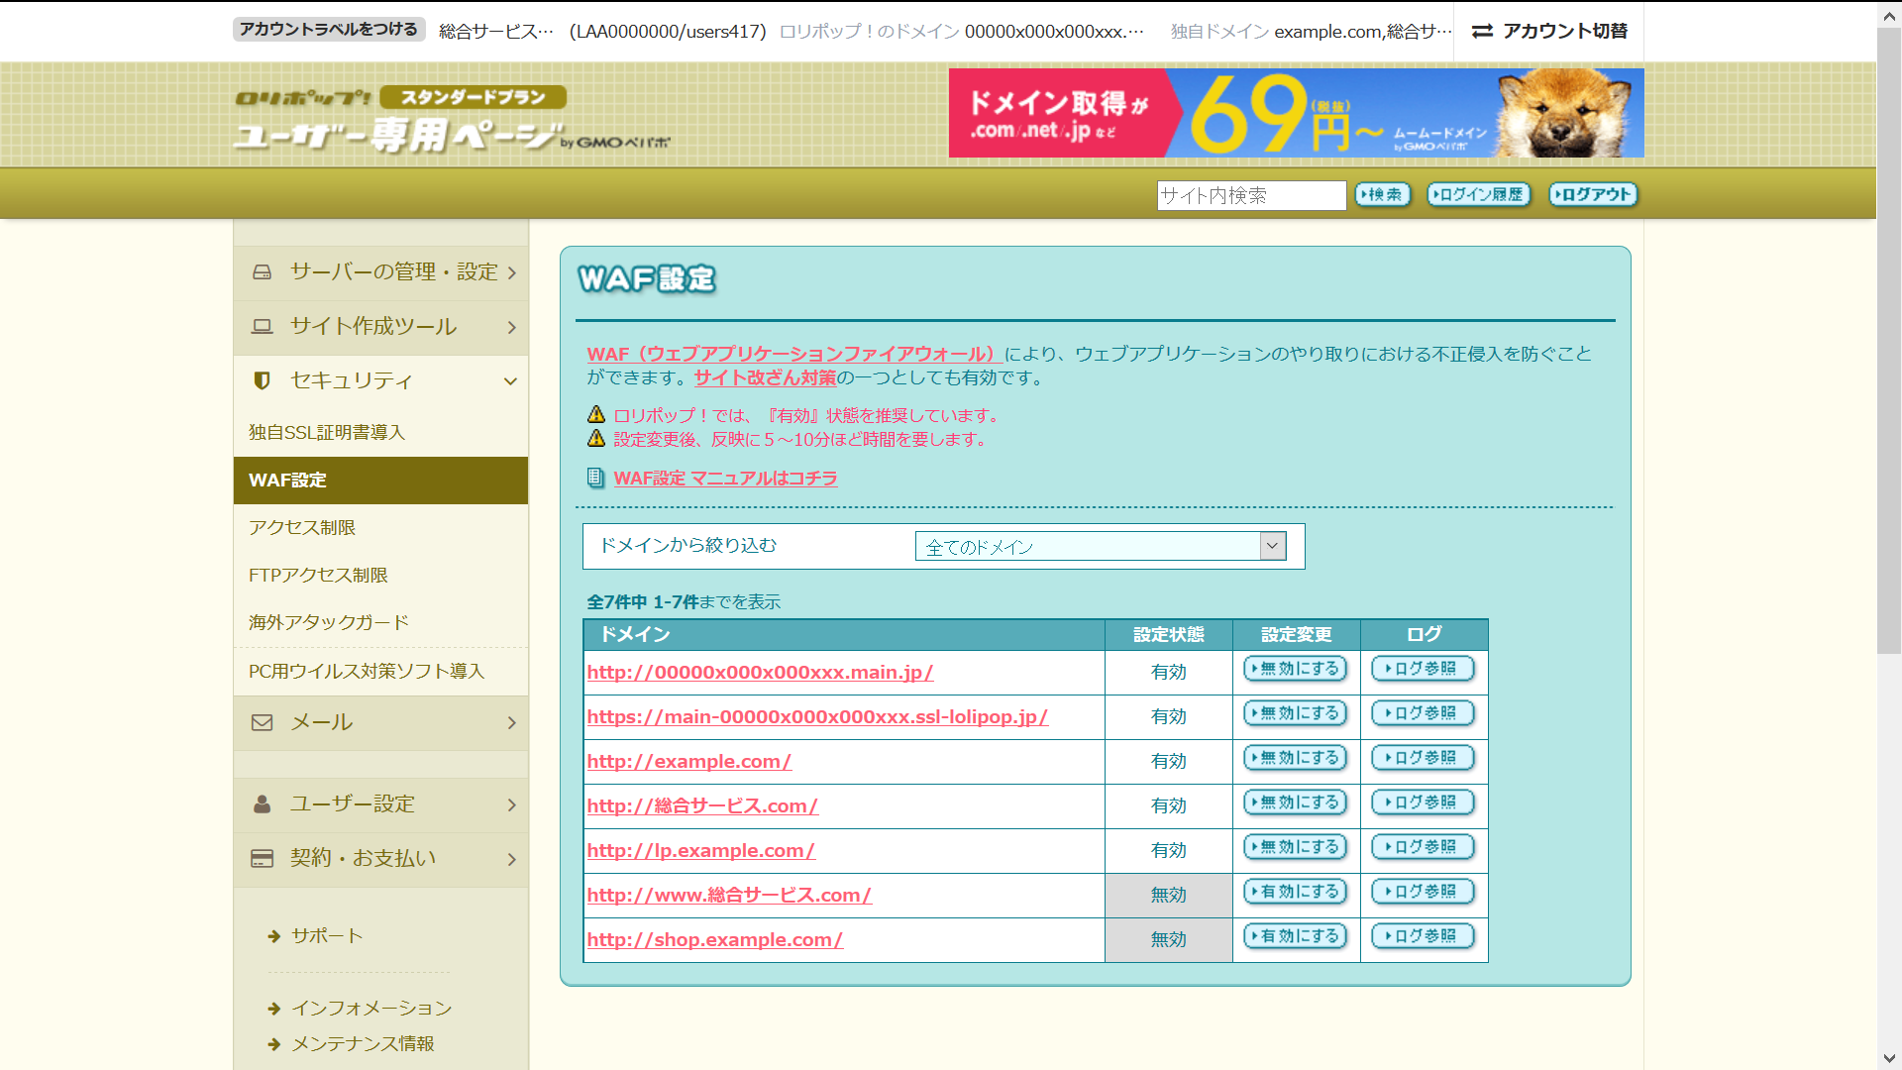The width and height of the screenshot is (1902, 1070).
Task: Click the account switch arrows icon
Action: [x=1482, y=32]
